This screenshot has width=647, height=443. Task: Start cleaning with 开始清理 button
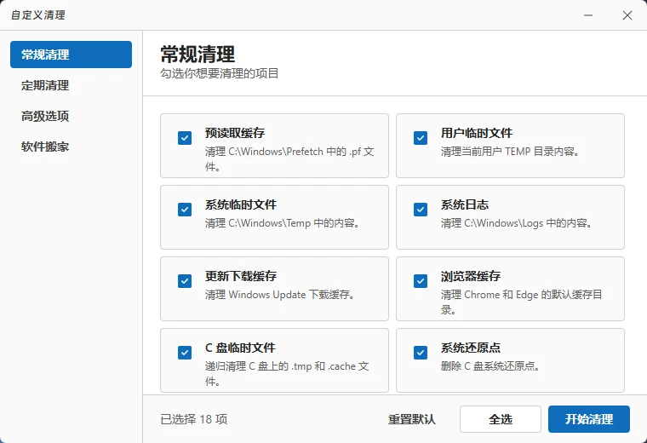click(x=589, y=419)
